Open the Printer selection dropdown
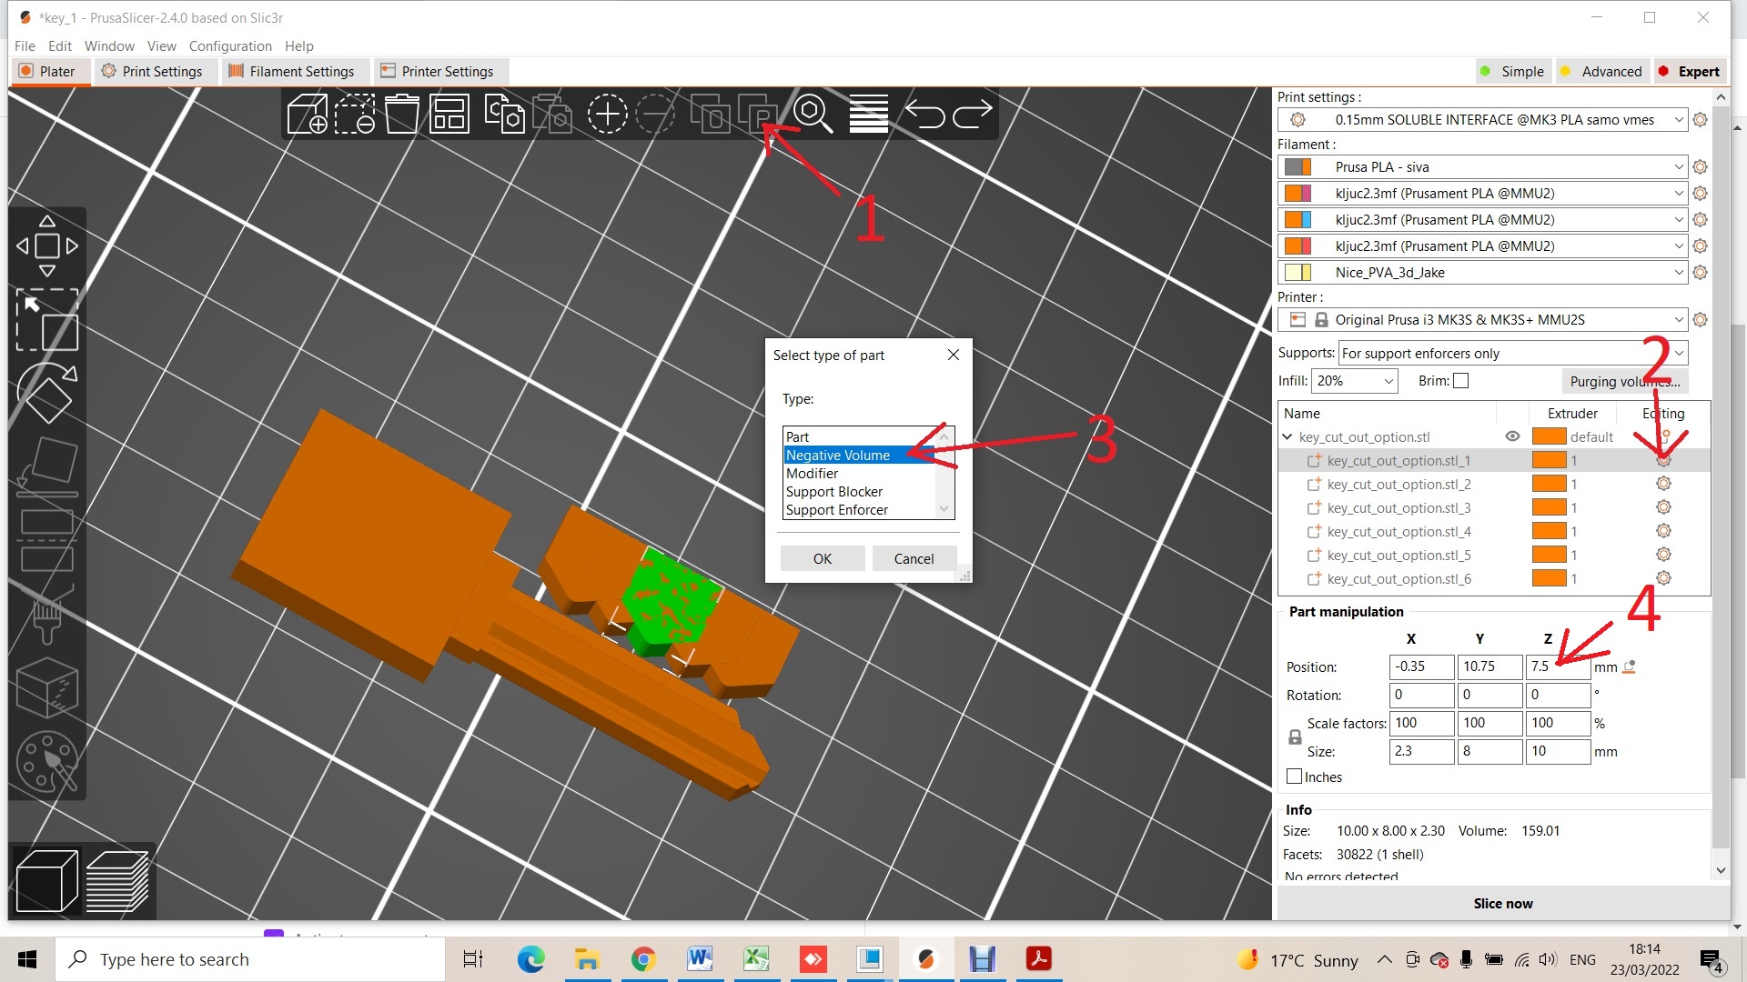 pos(1481,319)
